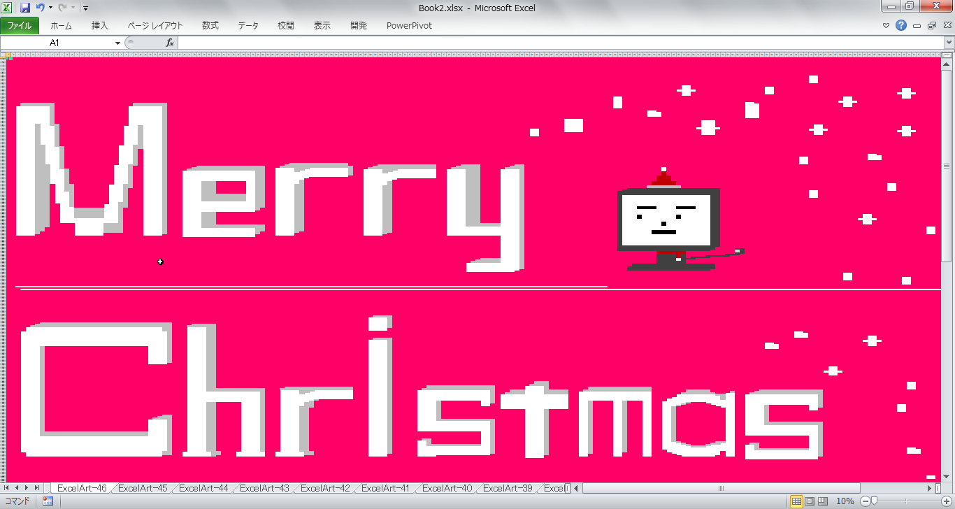
Task: Click the macro recording icon in status bar
Action: point(48,501)
